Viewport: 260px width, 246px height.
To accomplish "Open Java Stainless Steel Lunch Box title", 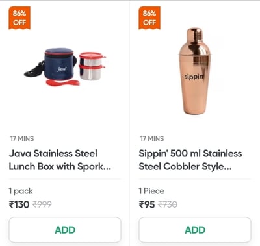I will point(60,160).
